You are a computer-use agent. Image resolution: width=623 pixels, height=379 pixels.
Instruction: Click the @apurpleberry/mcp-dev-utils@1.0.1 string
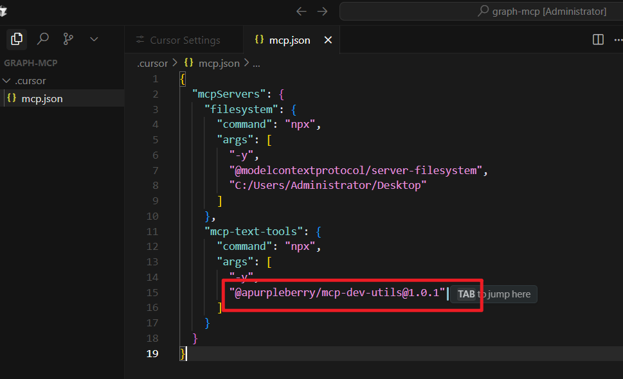click(x=337, y=293)
